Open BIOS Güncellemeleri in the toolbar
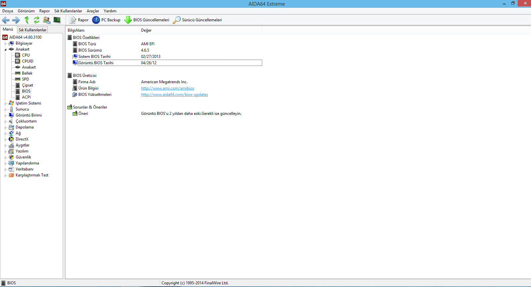The width and height of the screenshot is (531, 287). click(x=147, y=20)
